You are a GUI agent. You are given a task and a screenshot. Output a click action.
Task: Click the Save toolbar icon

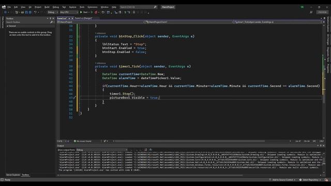click(x=26, y=12)
